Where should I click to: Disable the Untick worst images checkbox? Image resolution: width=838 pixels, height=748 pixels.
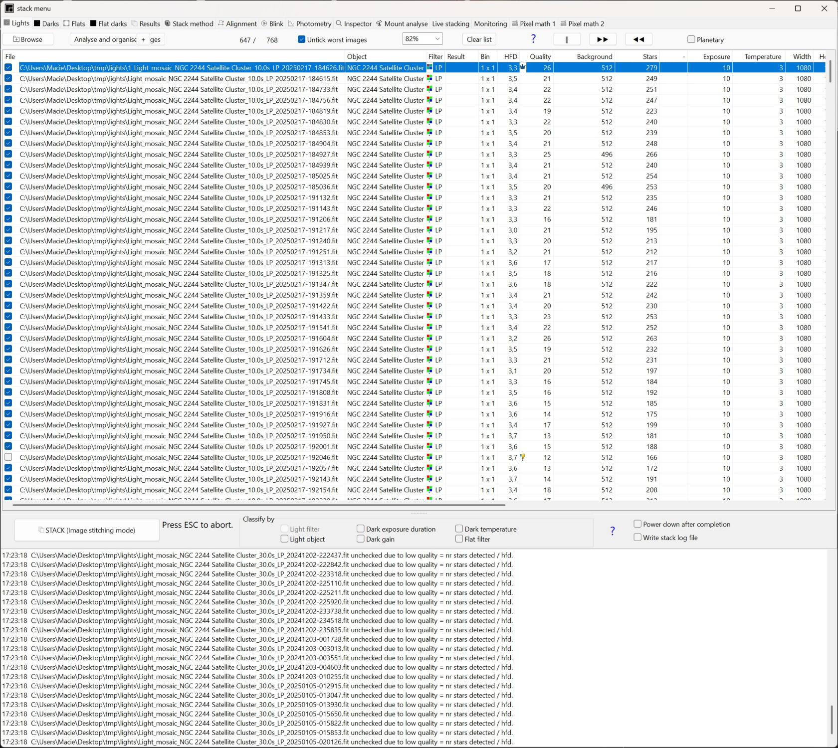point(302,39)
